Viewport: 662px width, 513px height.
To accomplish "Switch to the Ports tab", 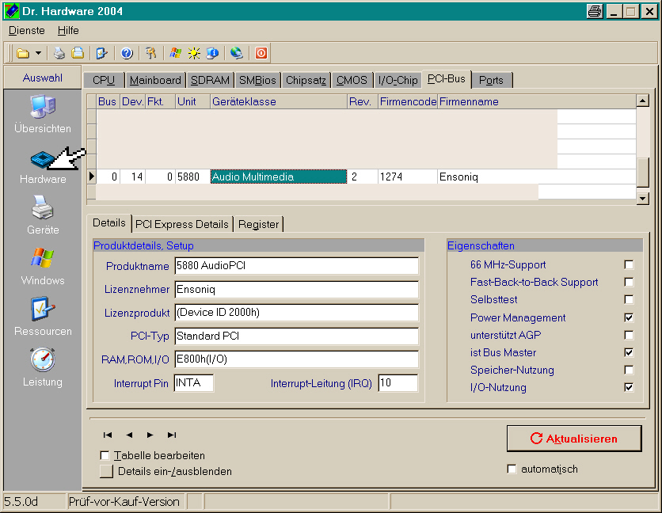I will [492, 80].
